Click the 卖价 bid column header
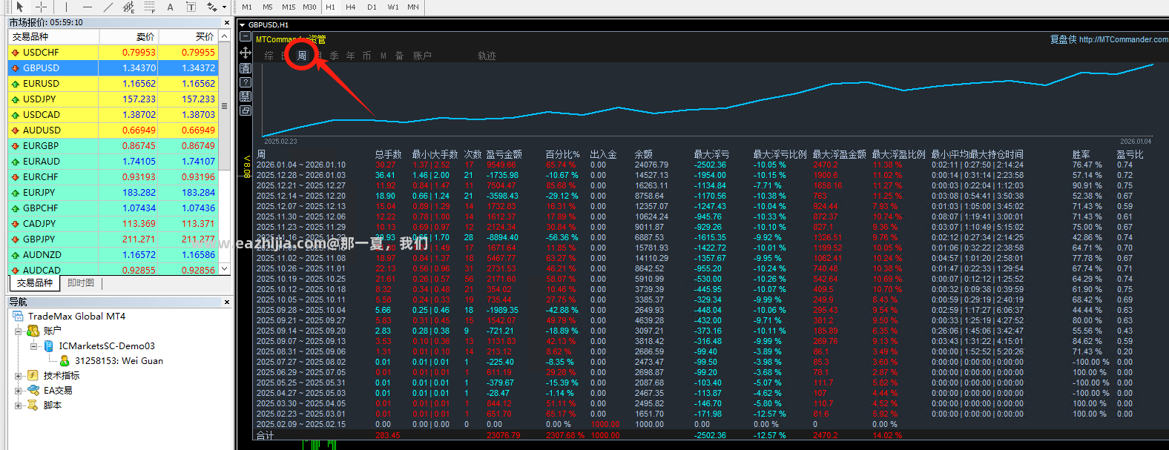1169x450 pixels. click(128, 36)
